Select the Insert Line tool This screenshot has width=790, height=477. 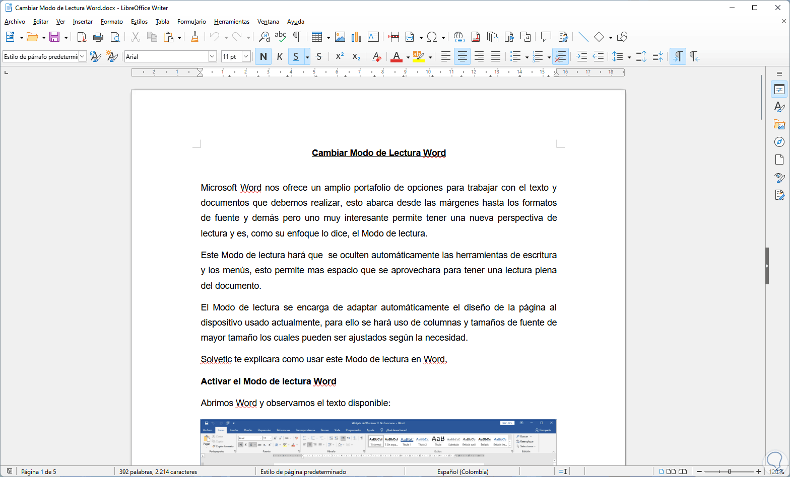click(583, 37)
